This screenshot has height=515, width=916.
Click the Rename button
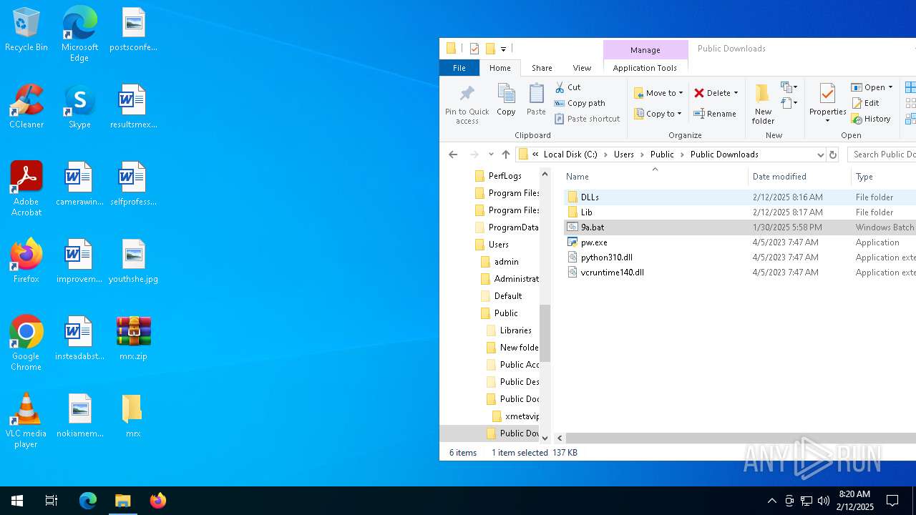(x=715, y=114)
